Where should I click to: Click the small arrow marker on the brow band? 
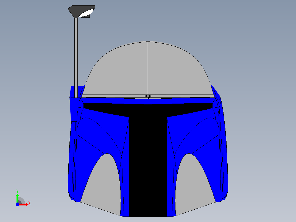click(148, 96)
